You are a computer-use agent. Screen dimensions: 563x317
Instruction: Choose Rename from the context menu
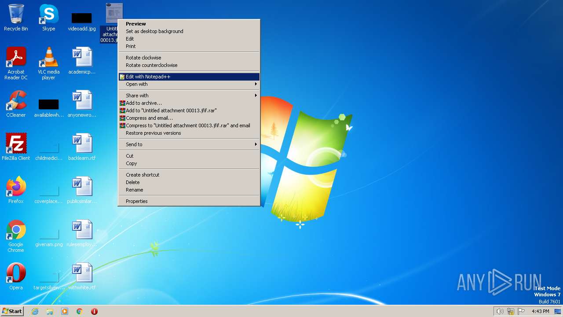click(x=189, y=190)
